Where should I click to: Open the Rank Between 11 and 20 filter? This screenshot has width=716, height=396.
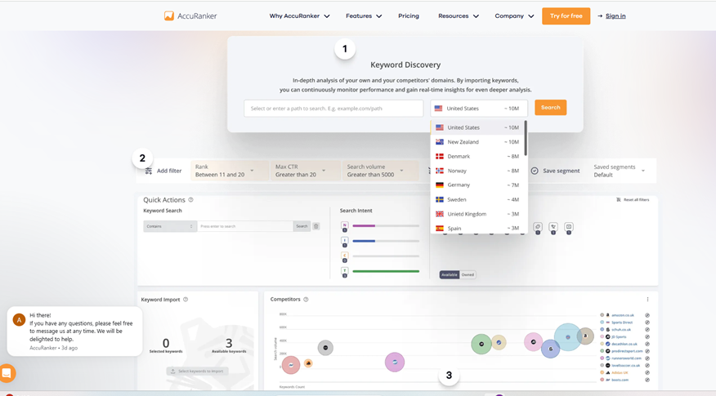[x=229, y=171]
